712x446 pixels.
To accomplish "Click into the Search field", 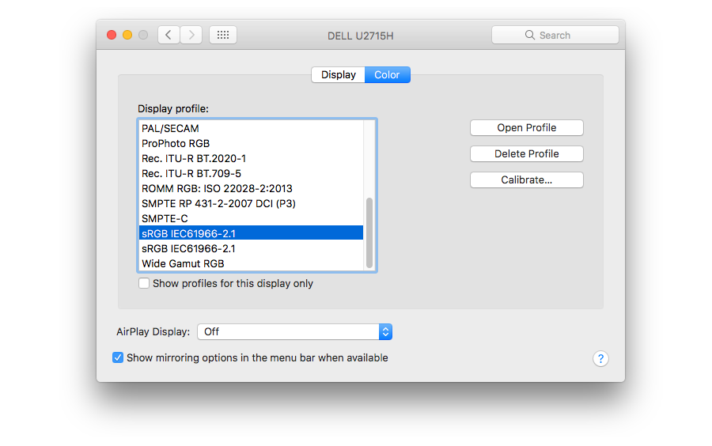I will tap(555, 35).
